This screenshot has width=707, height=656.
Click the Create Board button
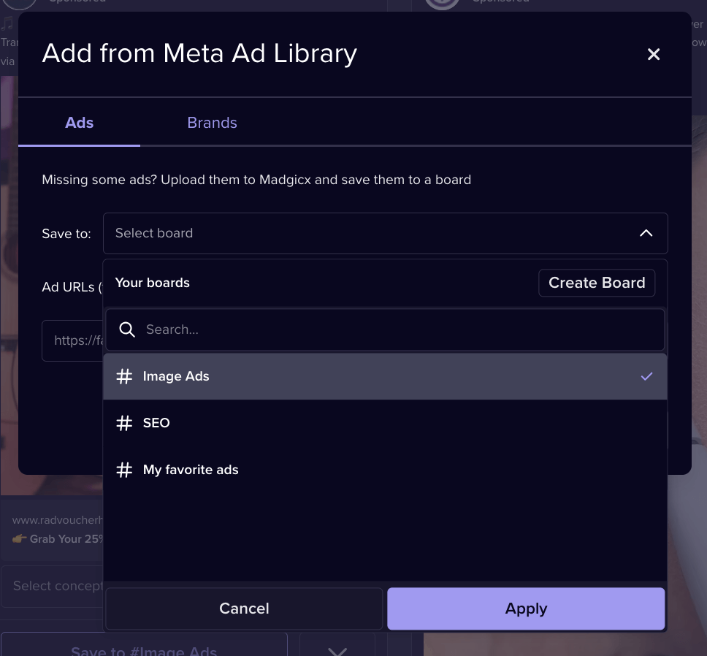point(597,283)
